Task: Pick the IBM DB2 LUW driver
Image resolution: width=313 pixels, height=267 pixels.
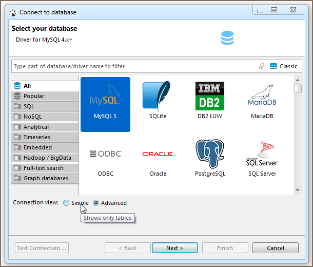Action: click(x=210, y=98)
